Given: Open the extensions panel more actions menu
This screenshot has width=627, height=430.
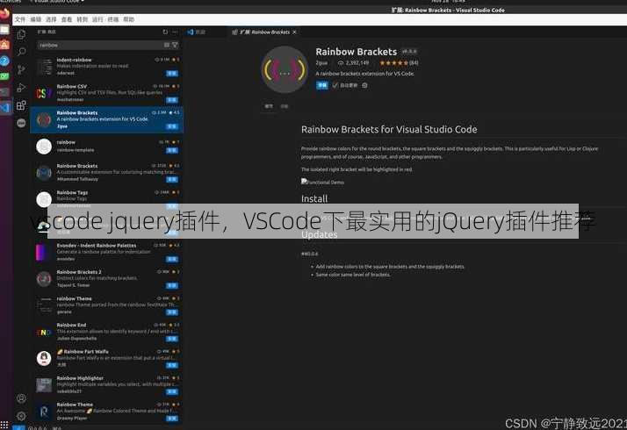Looking at the screenshot, I should pos(175,32).
